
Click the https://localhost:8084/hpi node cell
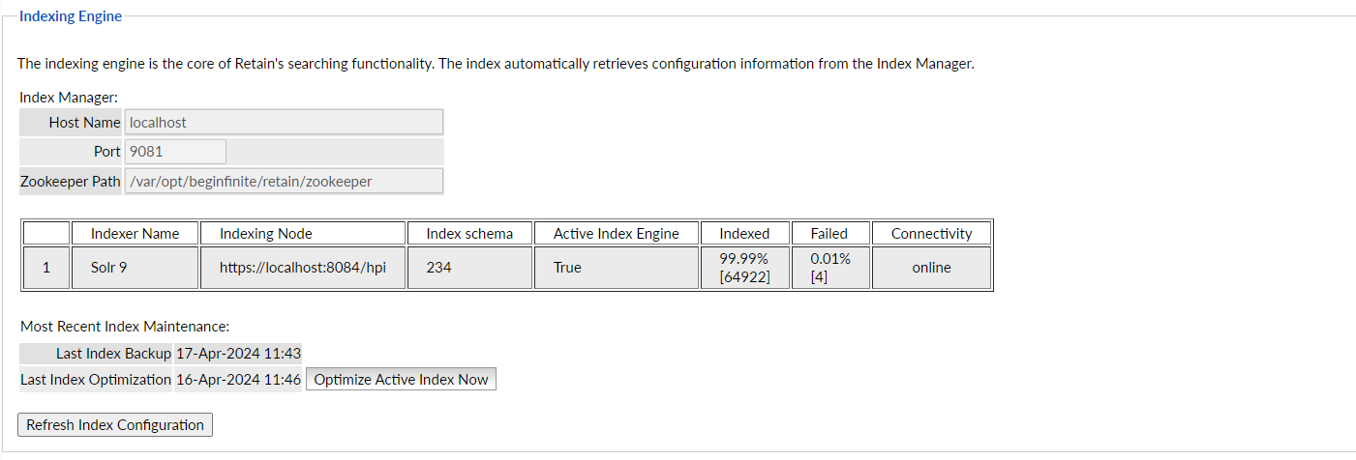(x=302, y=268)
